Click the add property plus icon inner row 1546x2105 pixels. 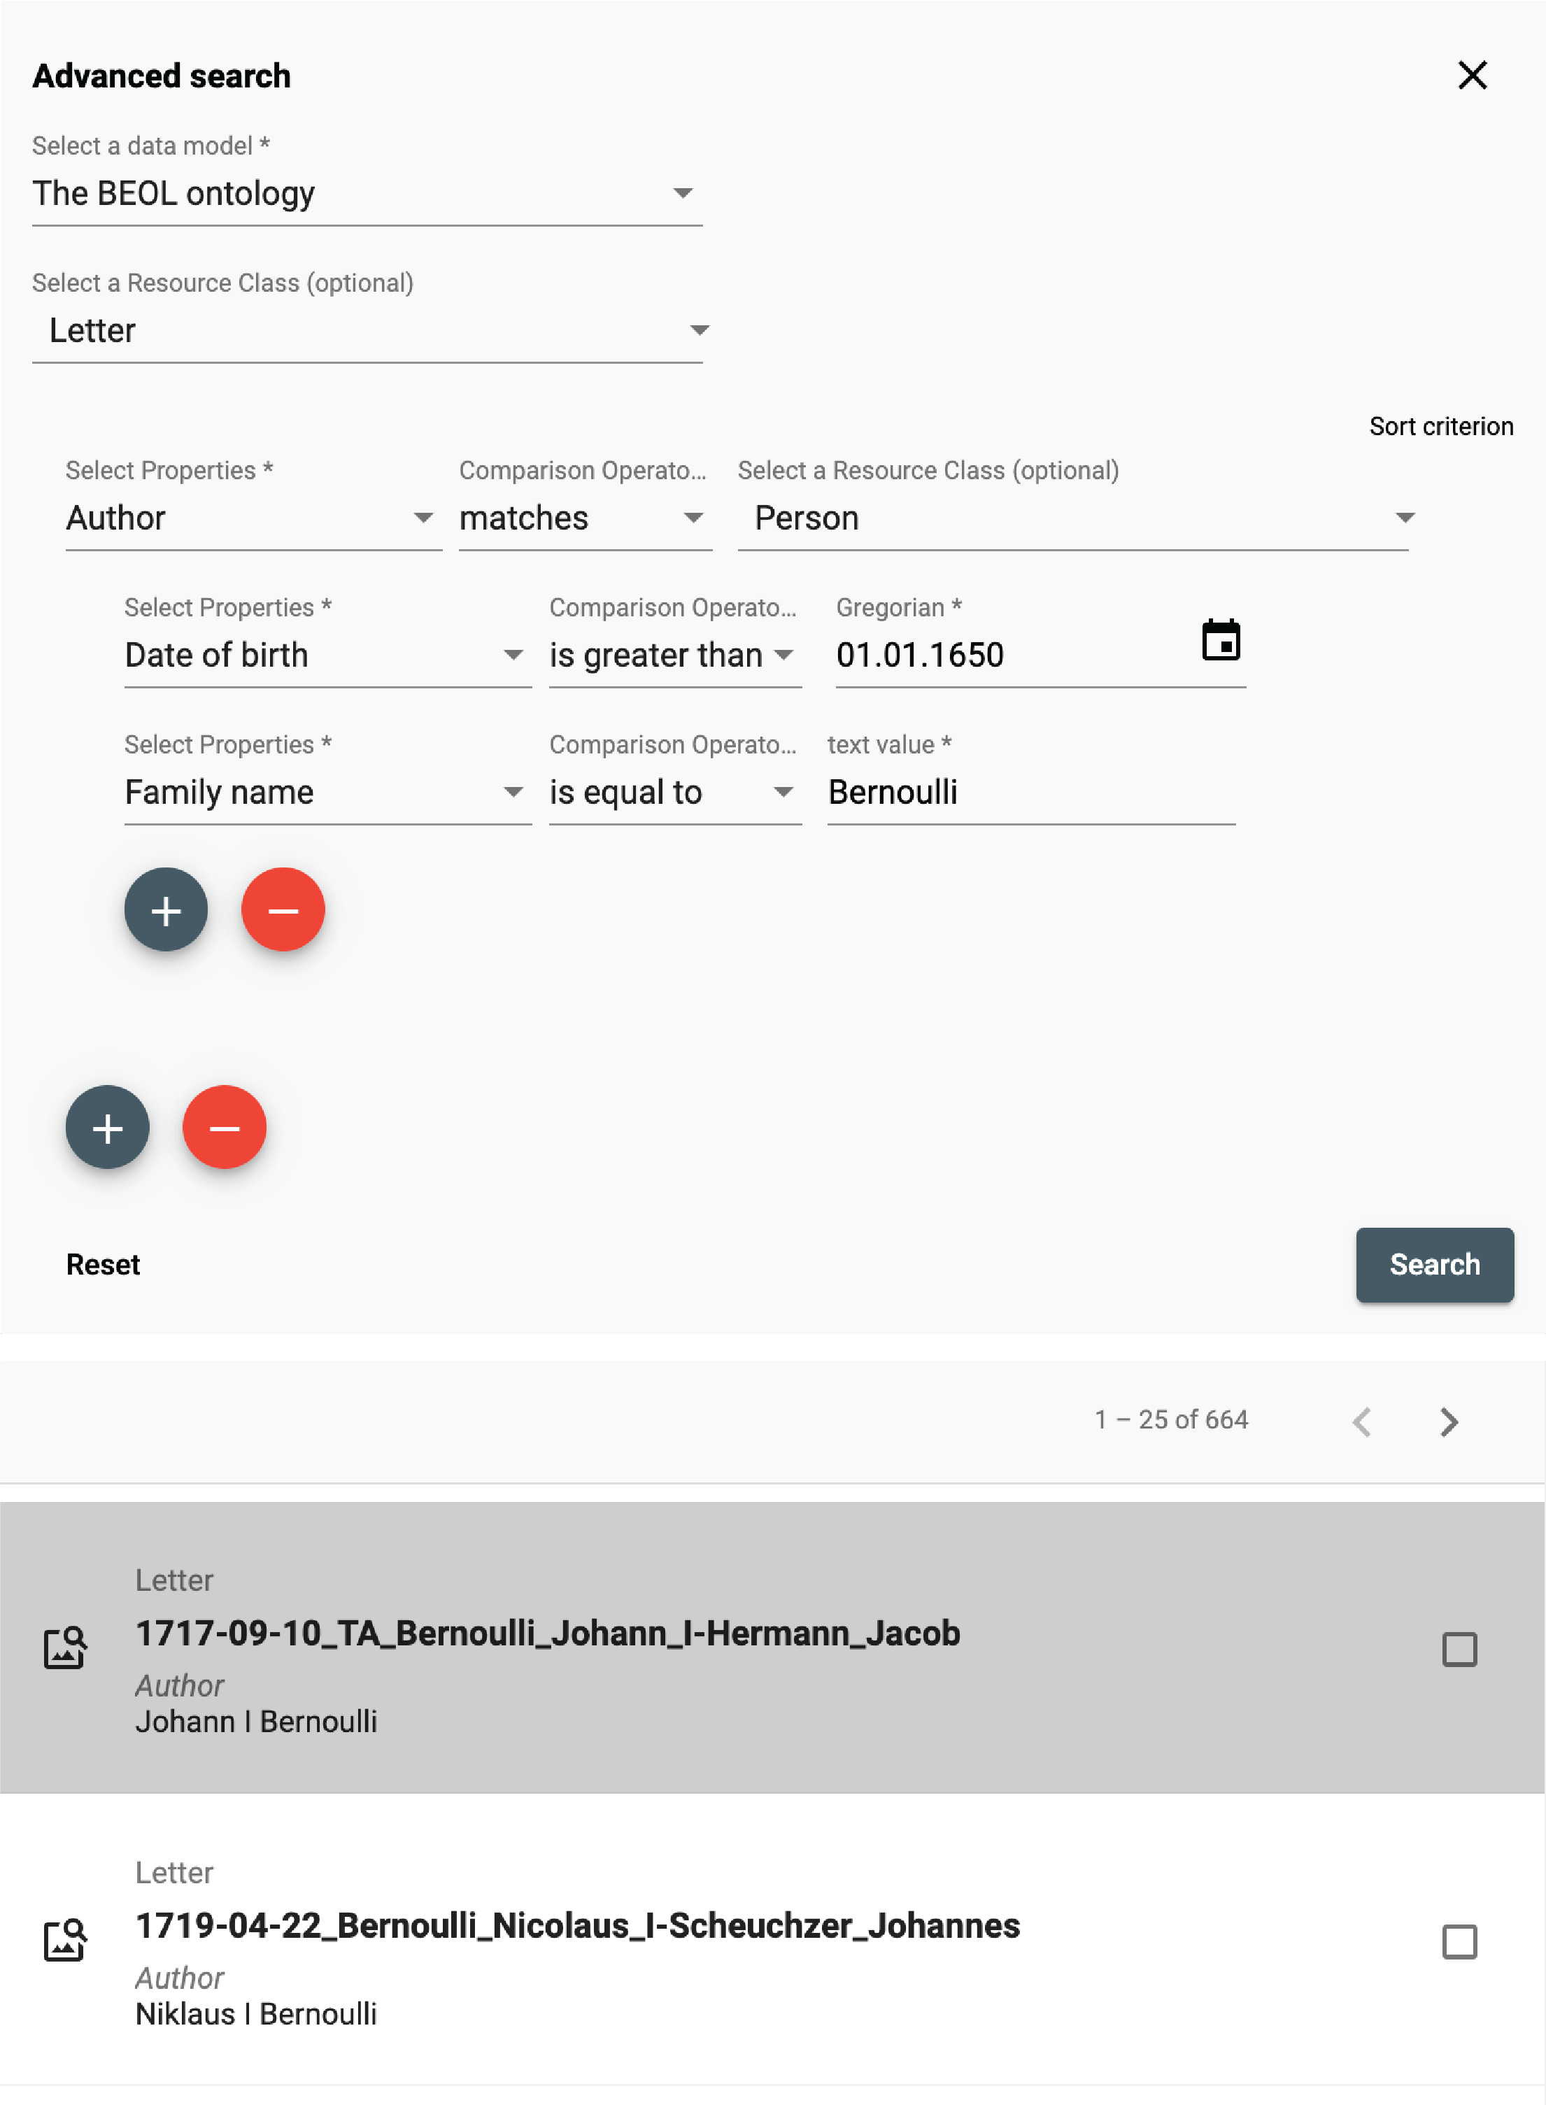[x=165, y=910]
